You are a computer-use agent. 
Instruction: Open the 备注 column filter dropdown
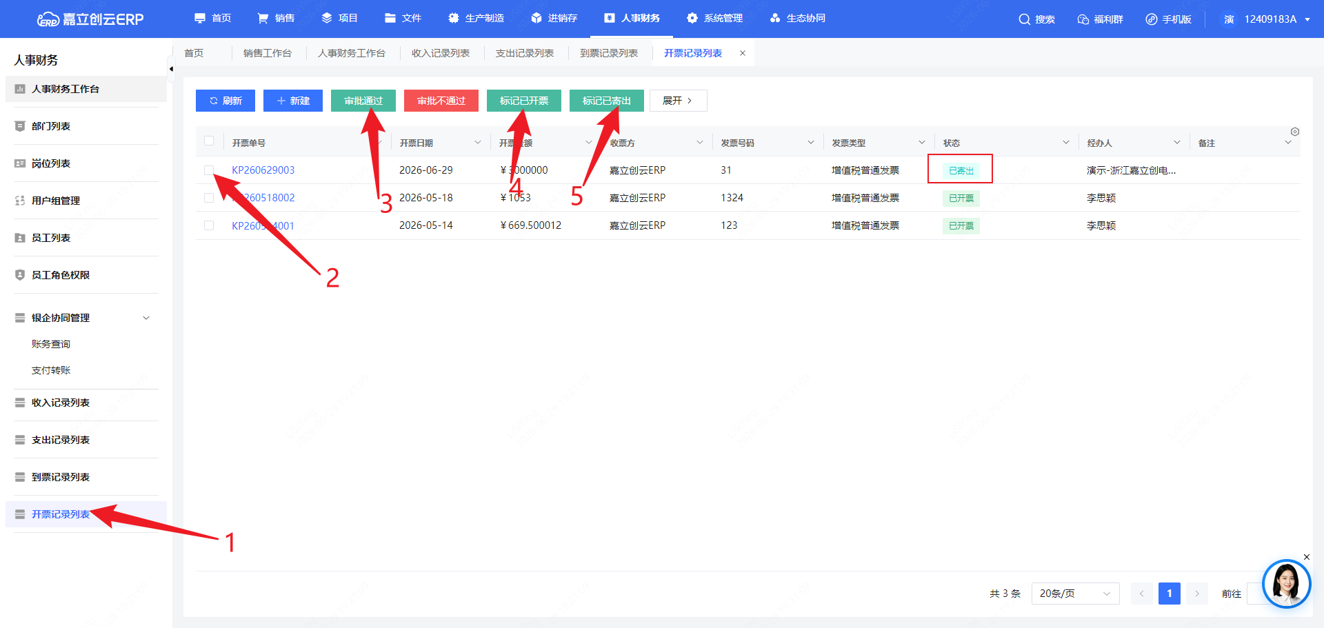(x=1288, y=142)
